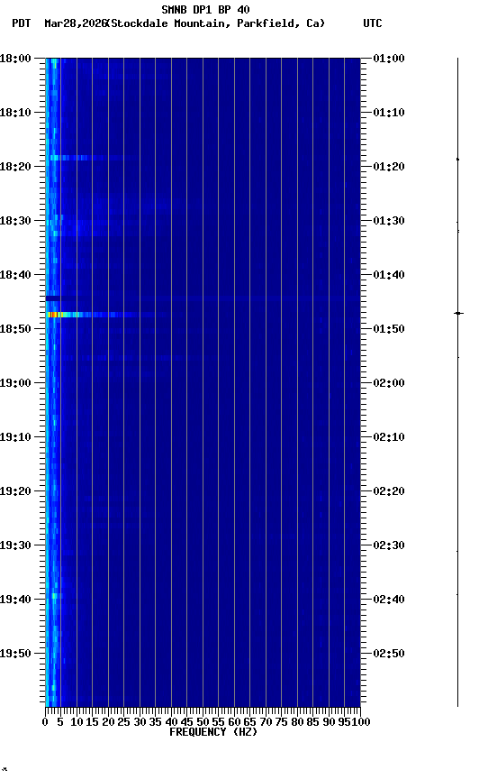497x779 pixels.
Task: Click the '25' frequency axis label
Action: (x=123, y=722)
